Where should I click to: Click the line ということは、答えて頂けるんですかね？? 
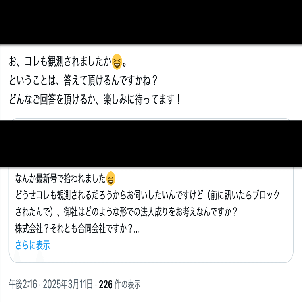click(x=83, y=81)
